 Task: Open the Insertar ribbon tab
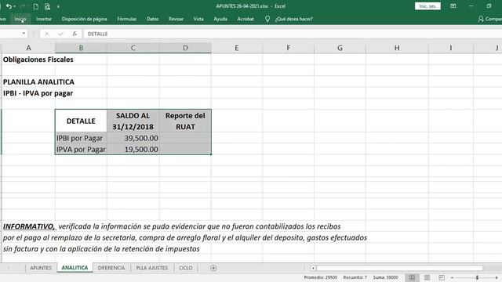[44, 19]
